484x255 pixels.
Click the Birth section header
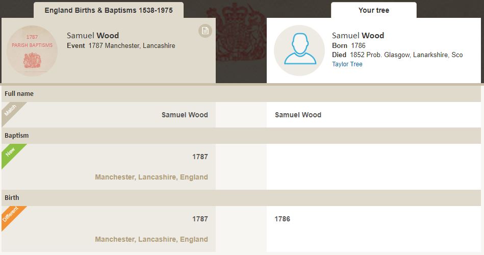point(12,198)
